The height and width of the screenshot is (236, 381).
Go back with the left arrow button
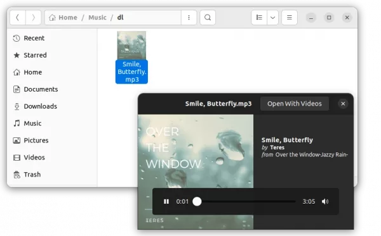[x=18, y=18]
